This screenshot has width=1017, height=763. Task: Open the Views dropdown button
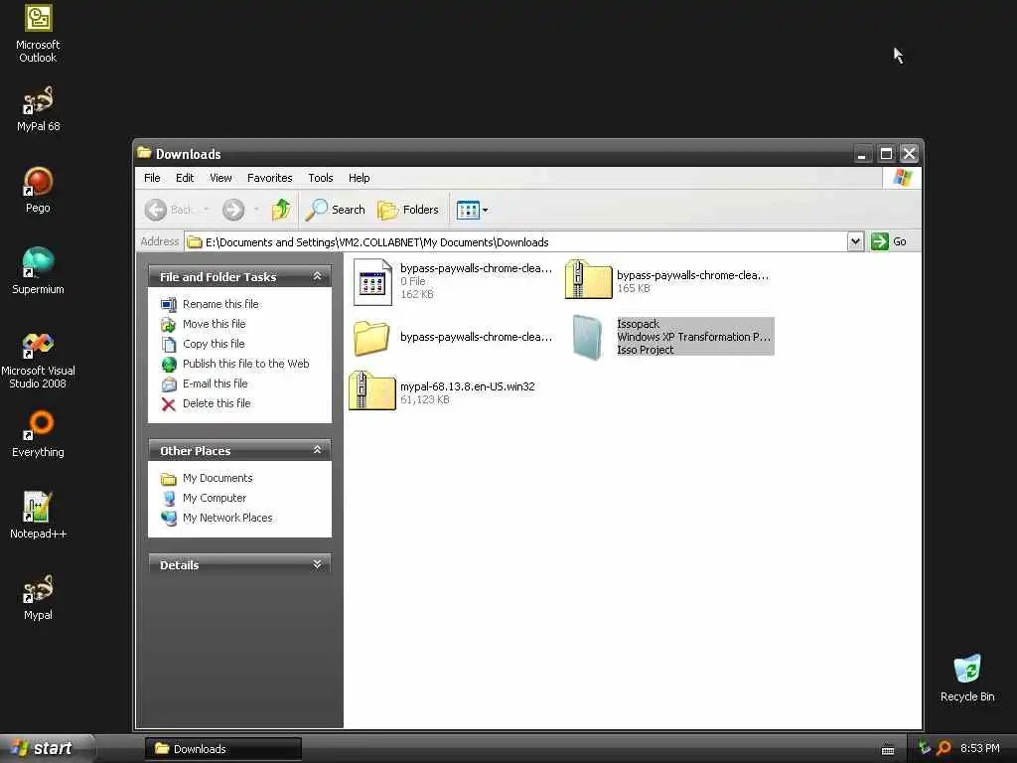(x=472, y=210)
